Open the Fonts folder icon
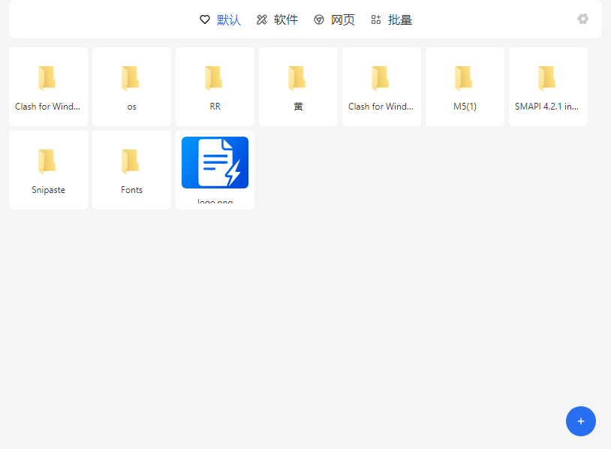This screenshot has width=611, height=449. click(130, 161)
